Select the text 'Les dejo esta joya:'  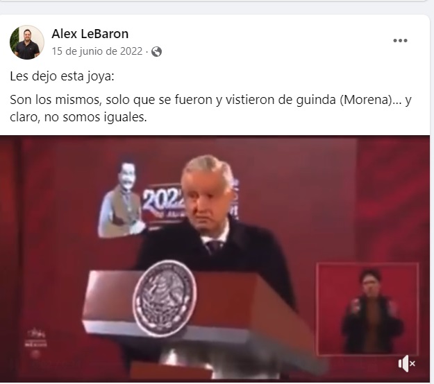(x=62, y=76)
